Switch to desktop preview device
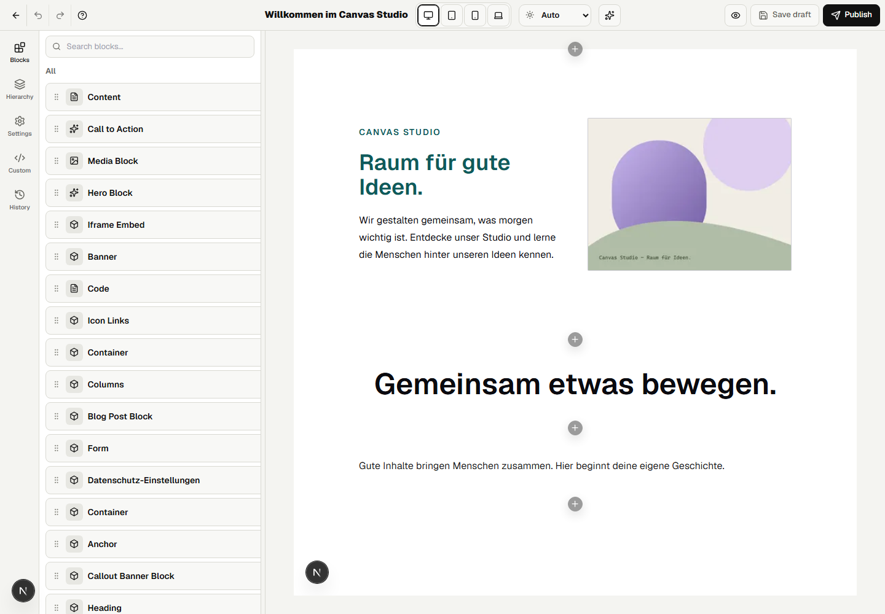 pos(428,15)
